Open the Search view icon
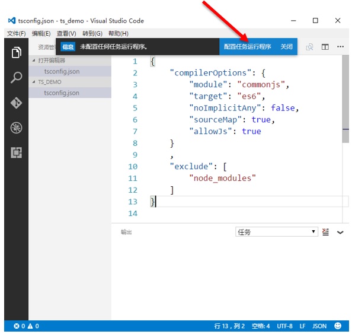This screenshot has width=352, height=334. [17, 78]
